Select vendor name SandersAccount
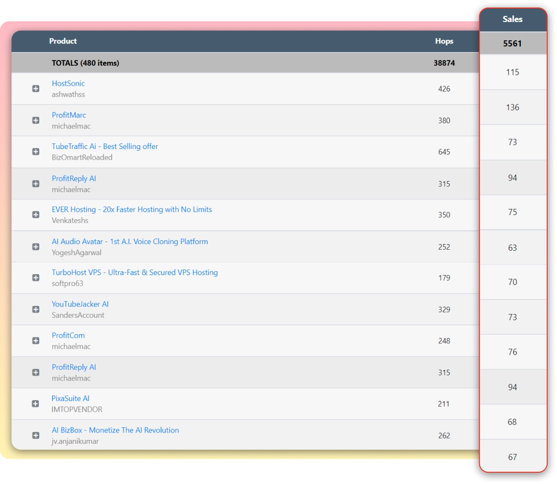 [78, 315]
